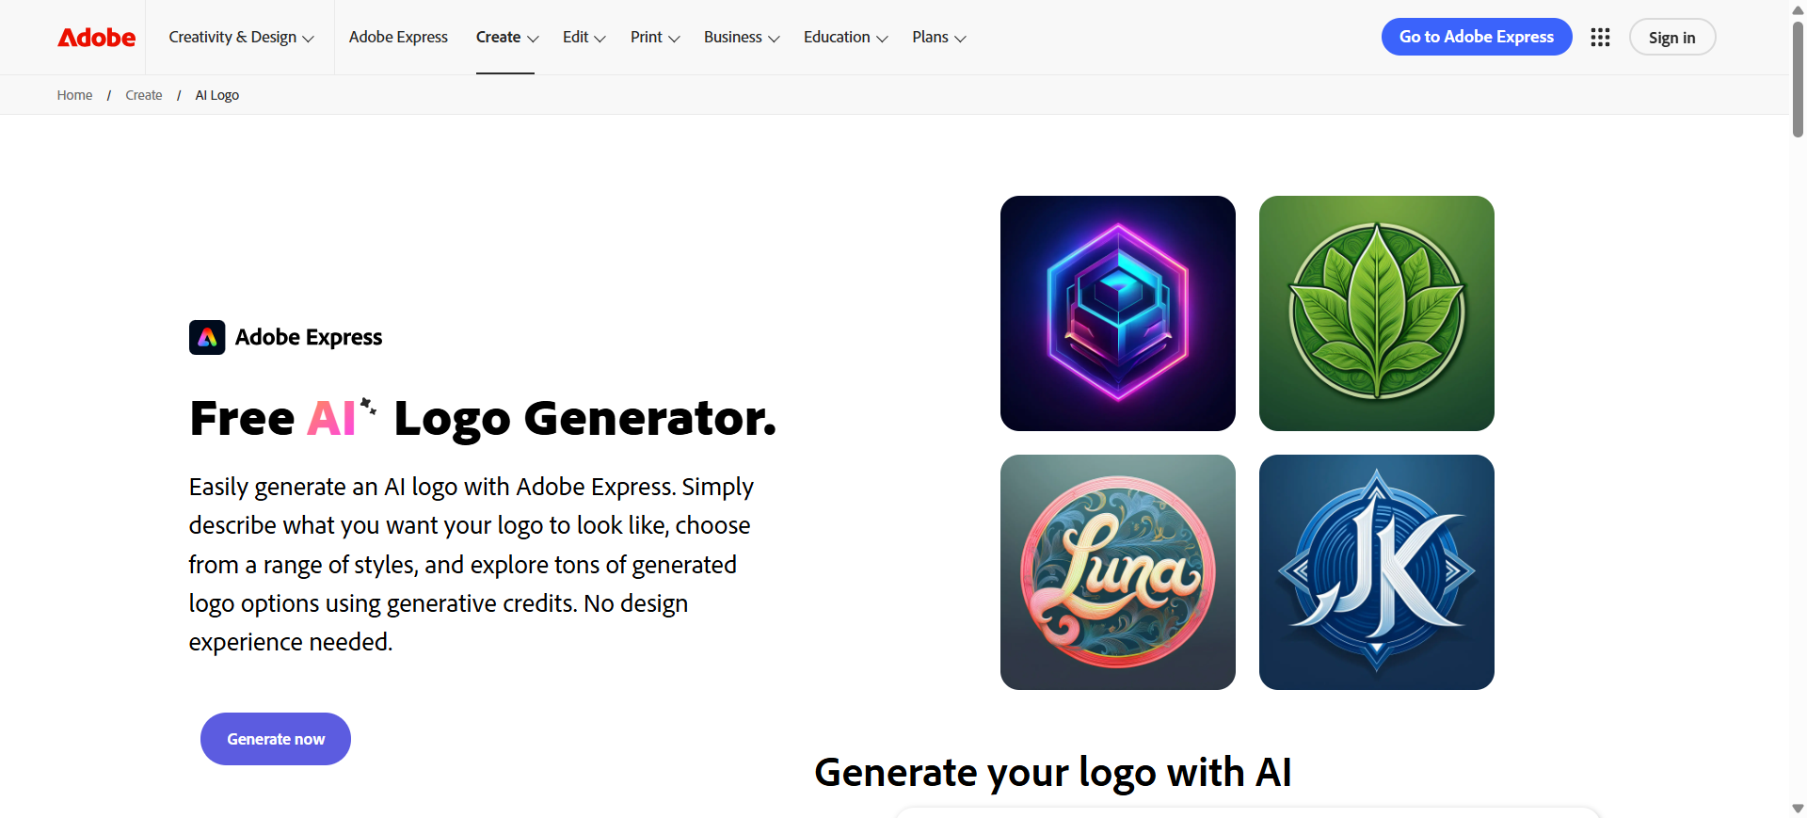
Task: Open the apps grid icon
Action: click(x=1600, y=38)
